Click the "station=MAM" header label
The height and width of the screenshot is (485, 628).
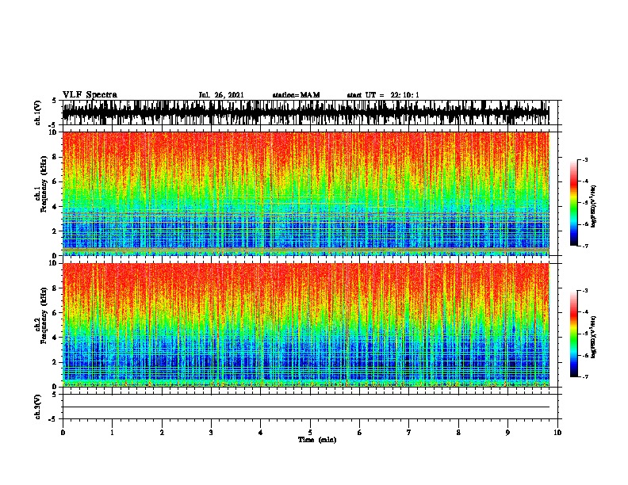(296, 95)
